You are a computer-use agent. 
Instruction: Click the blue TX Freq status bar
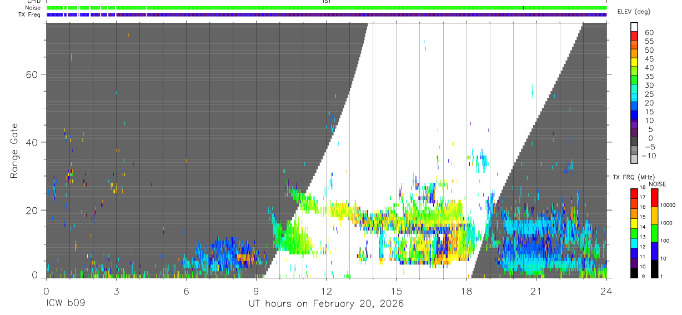327,14
